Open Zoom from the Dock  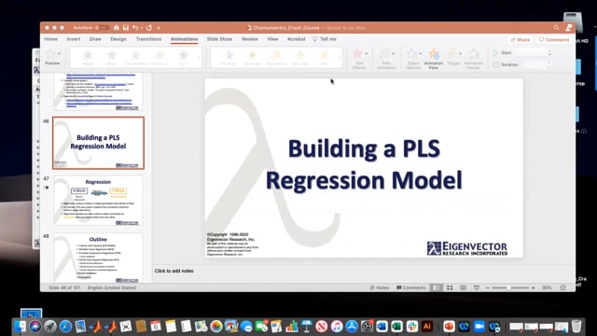(x=479, y=327)
